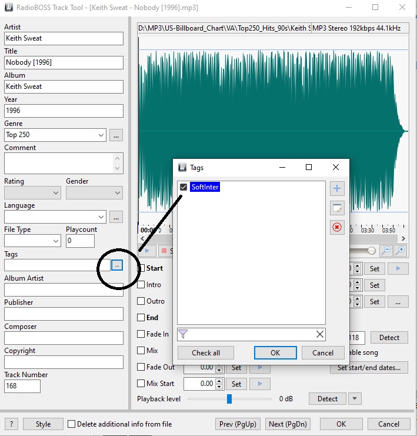417x436 pixels.
Task: Expand the Genre dropdown
Action: click(x=101, y=135)
